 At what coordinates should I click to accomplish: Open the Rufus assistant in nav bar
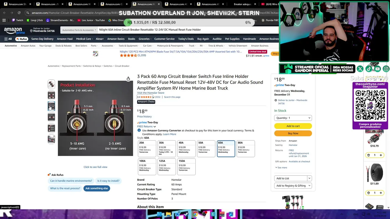(22, 39)
